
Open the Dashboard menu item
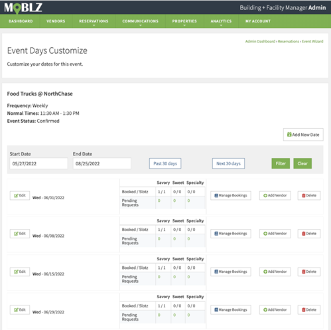[21, 21]
